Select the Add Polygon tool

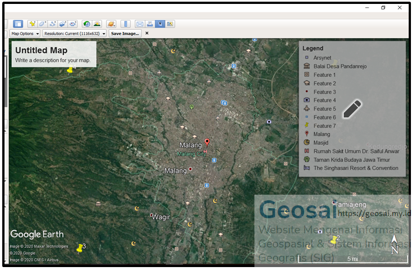(42, 24)
